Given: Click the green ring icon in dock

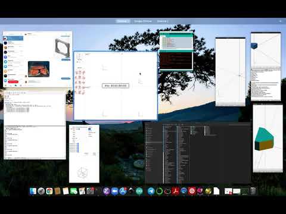Looking at the screenshot, I should point(159,191).
